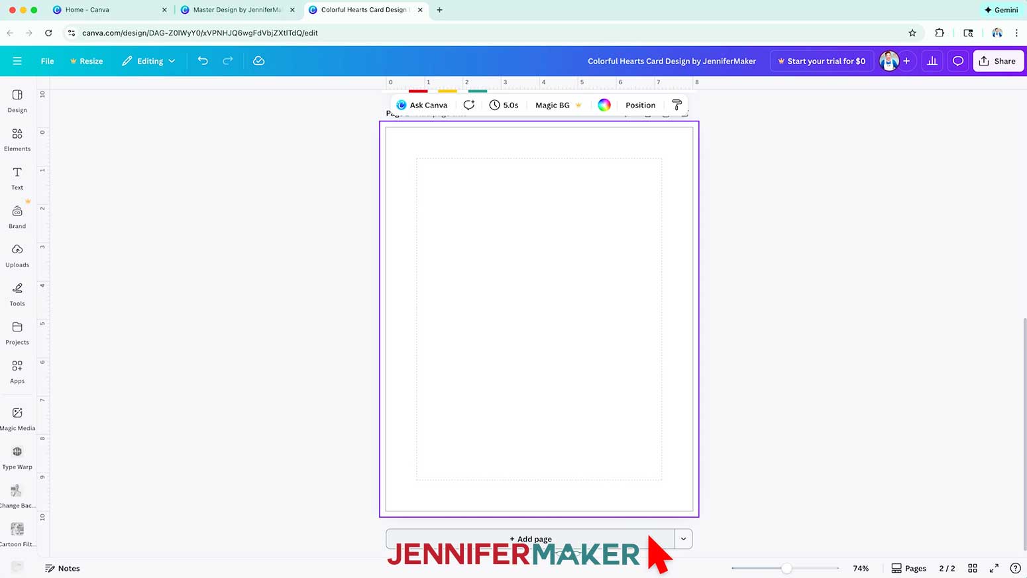Launch the Type Warp app
Image resolution: width=1027 pixels, height=578 pixels.
(x=17, y=457)
